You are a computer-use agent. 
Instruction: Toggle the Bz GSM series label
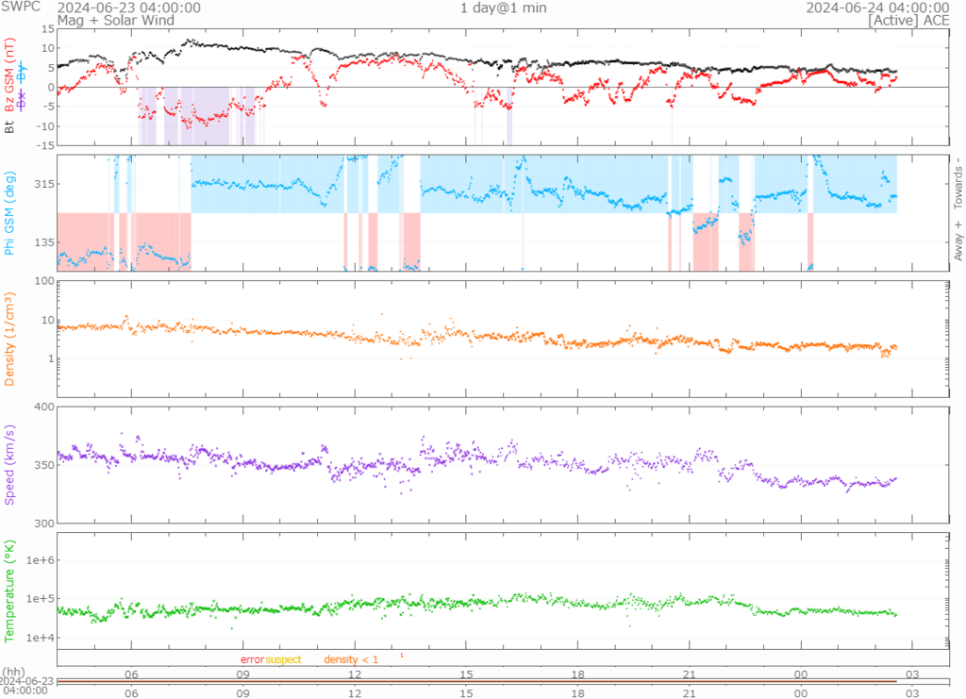click(10, 75)
